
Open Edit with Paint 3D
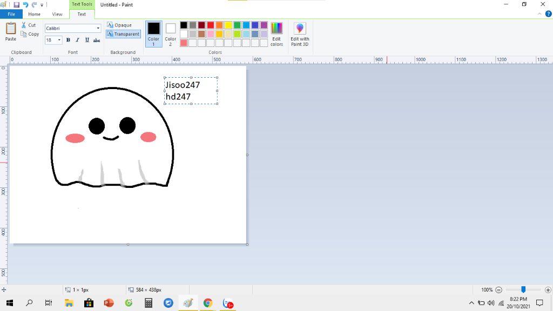(x=300, y=34)
